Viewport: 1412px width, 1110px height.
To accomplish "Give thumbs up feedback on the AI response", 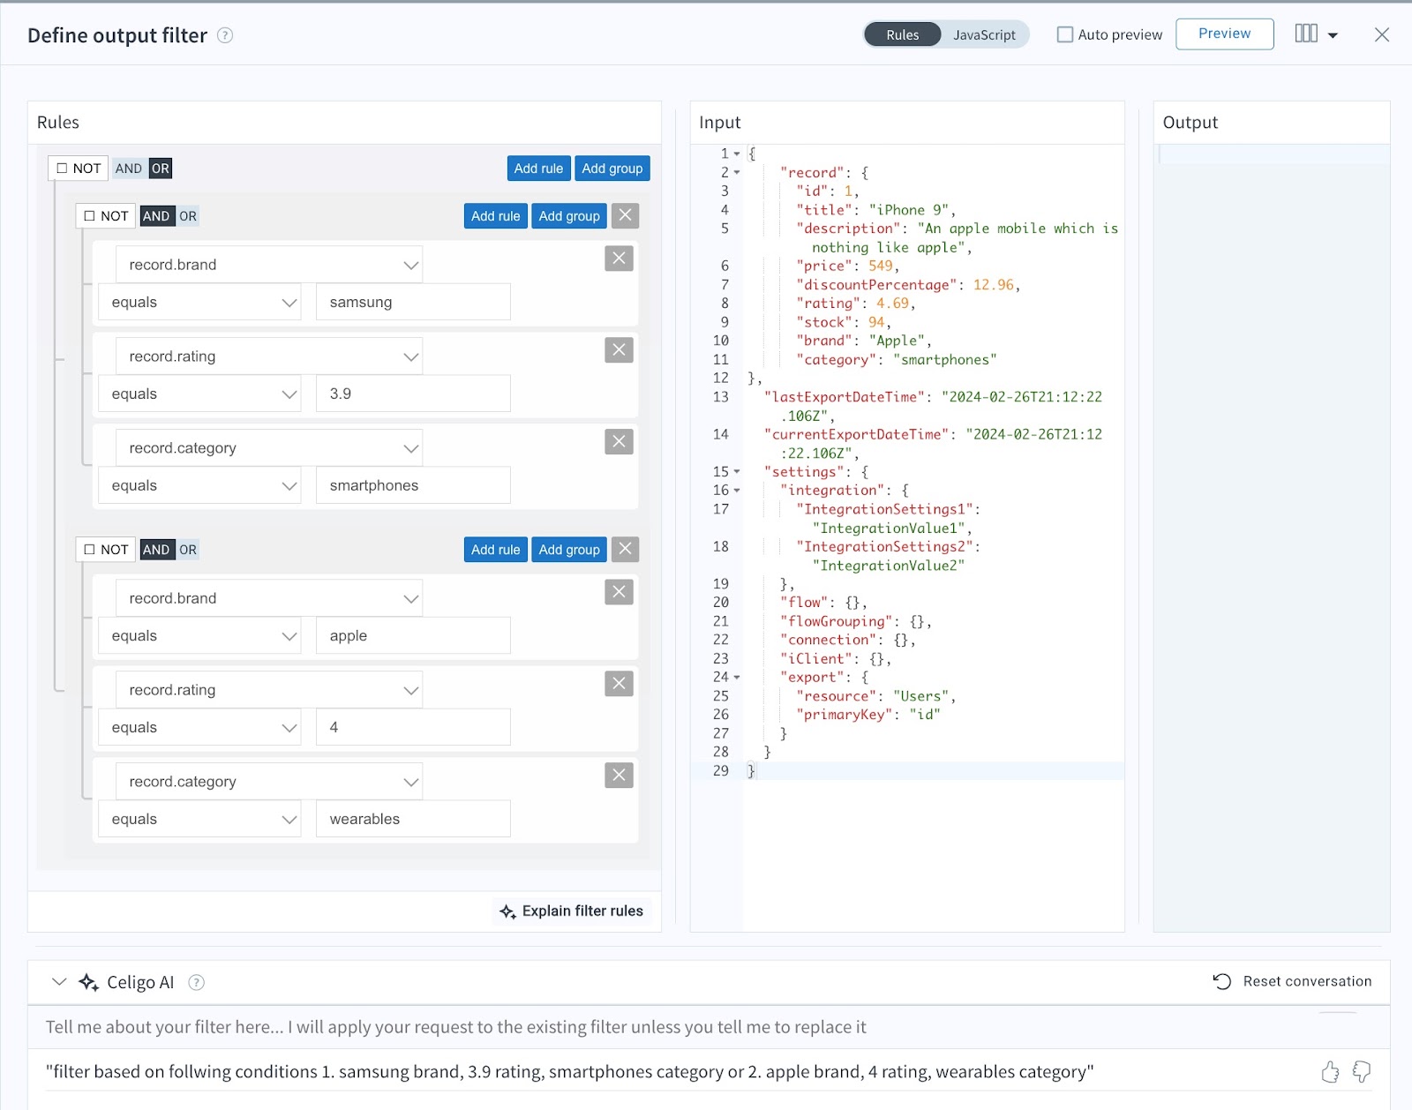I will pos(1330,1072).
